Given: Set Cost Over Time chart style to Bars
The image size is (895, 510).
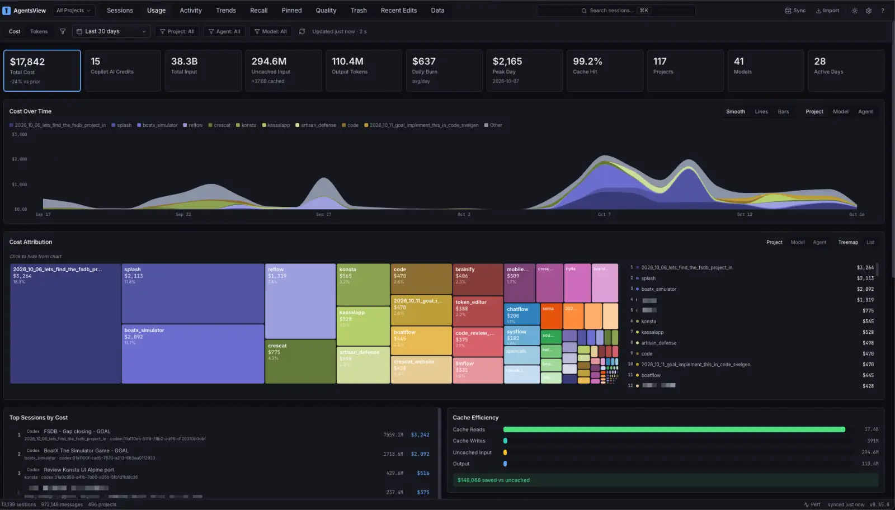Looking at the screenshot, I should tap(783, 111).
